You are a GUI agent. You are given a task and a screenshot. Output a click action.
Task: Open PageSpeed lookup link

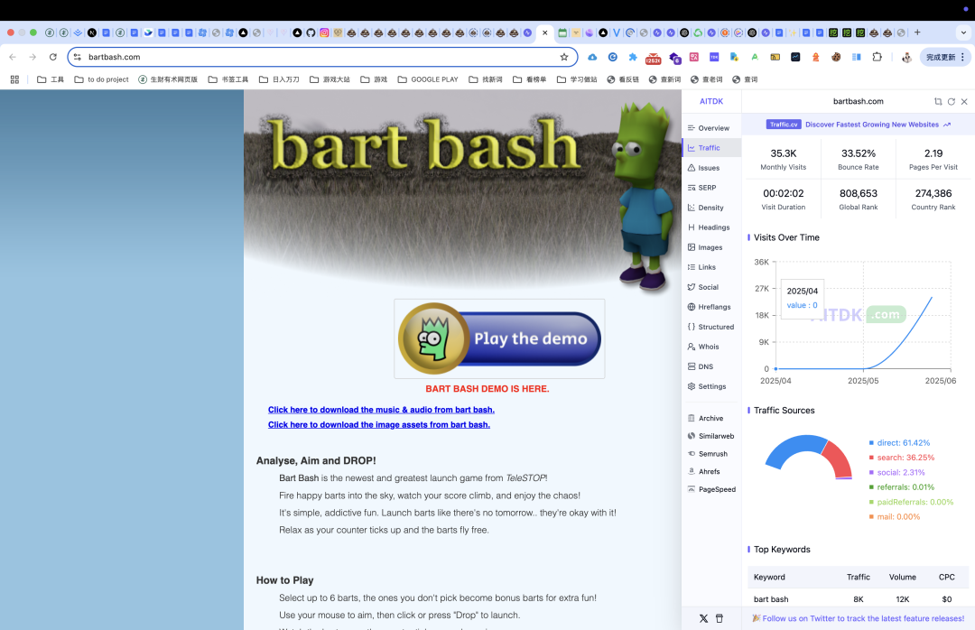[x=711, y=489]
